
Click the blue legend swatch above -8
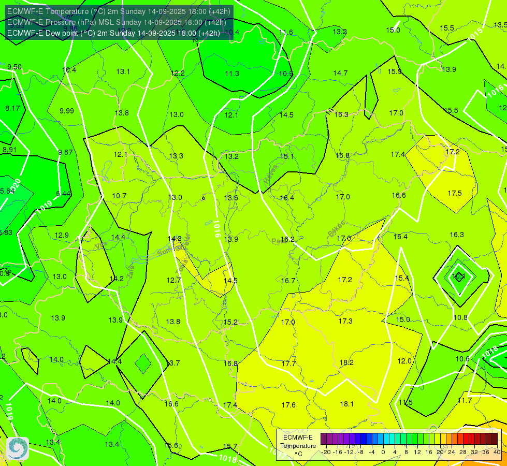(363, 439)
